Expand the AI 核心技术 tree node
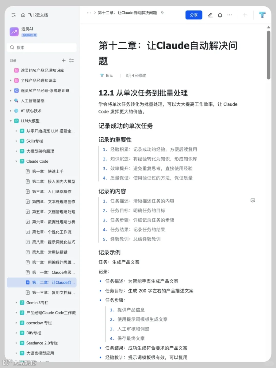The image size is (276, 368). click(11, 111)
